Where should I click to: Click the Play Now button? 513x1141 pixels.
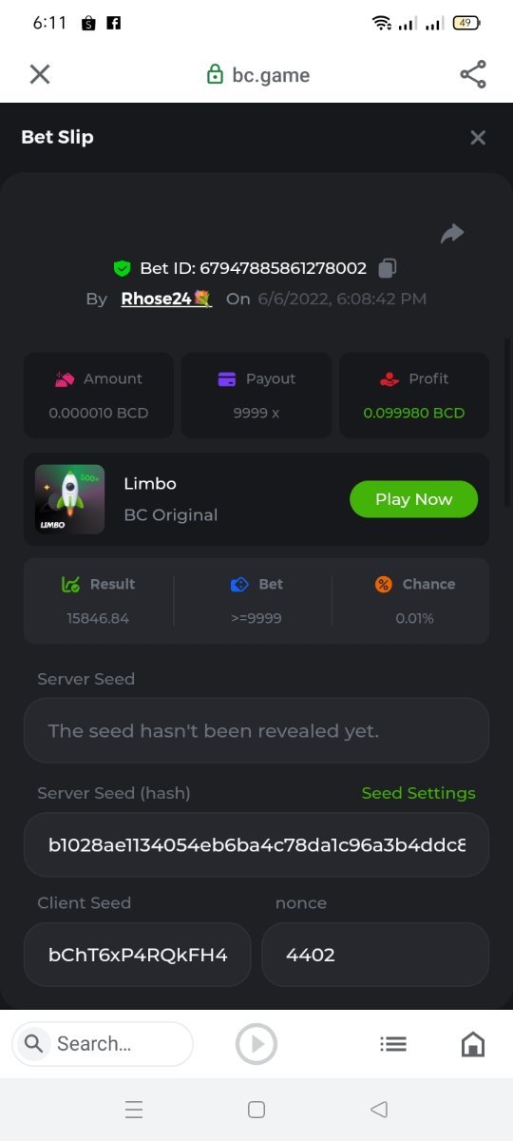[x=413, y=499]
